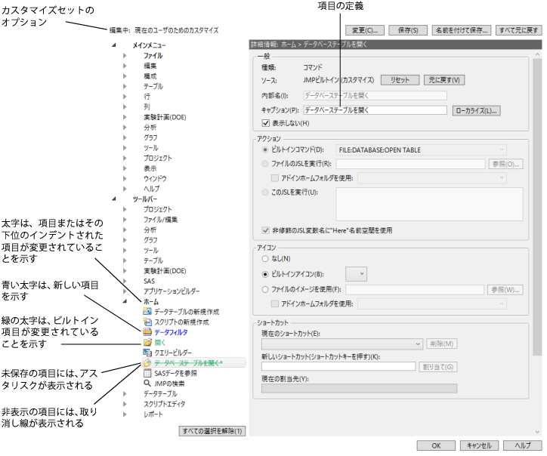Select the 分析 main menu tree item
547x456 pixels.
point(150,128)
